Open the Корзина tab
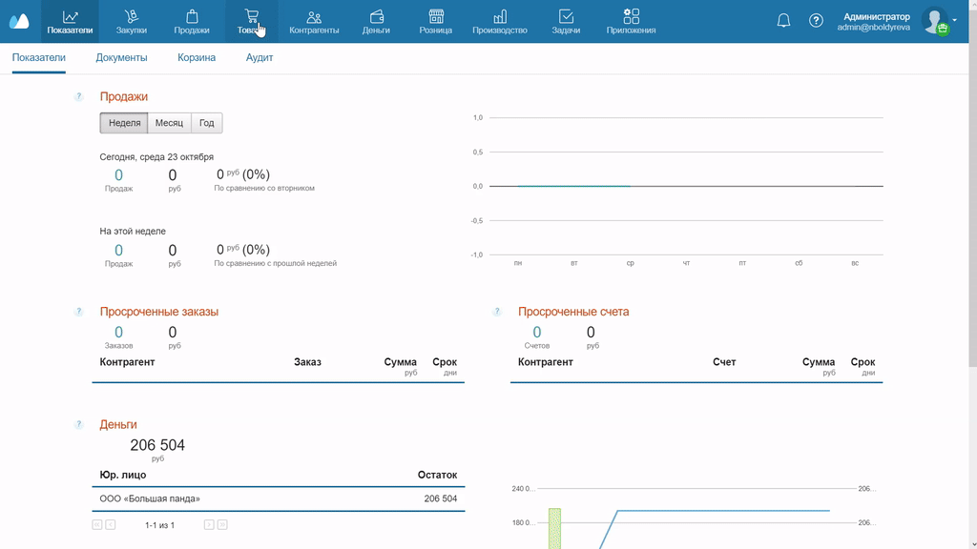This screenshot has height=549, width=977. tap(197, 58)
